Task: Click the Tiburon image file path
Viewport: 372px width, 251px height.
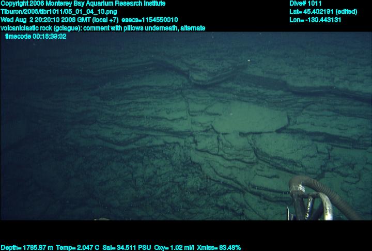Action: tap(58, 11)
